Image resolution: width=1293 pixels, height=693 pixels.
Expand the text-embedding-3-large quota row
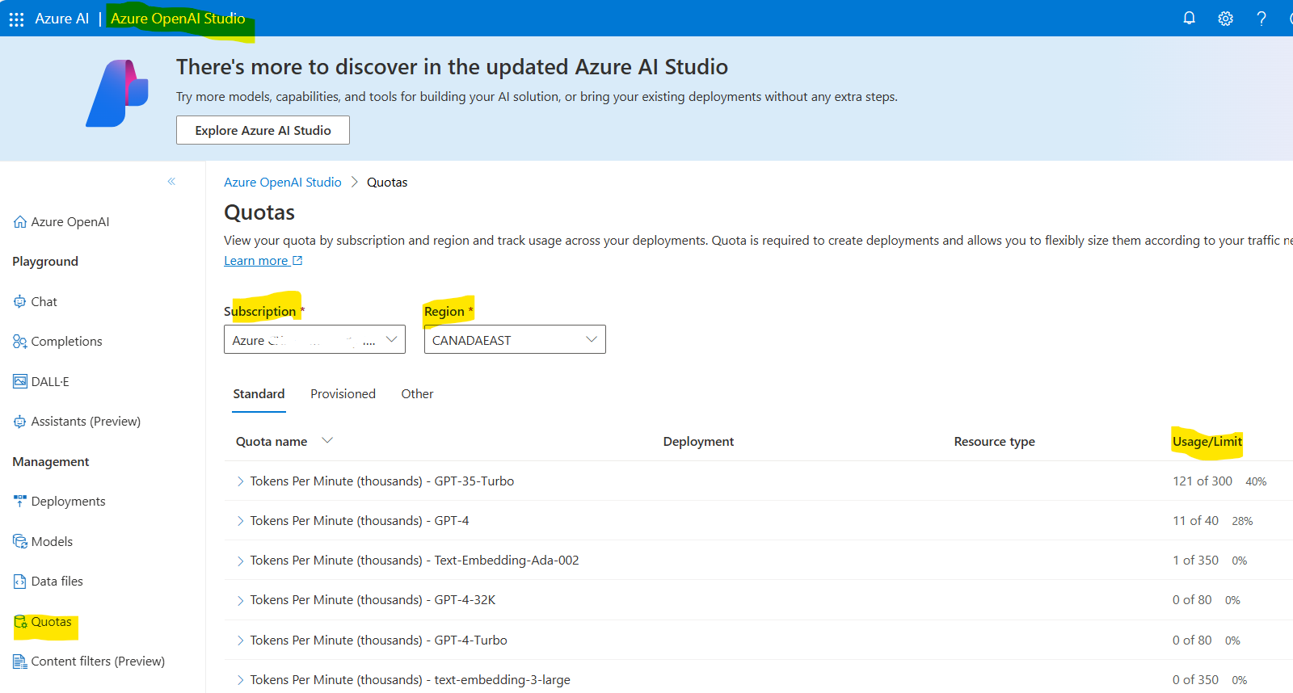coord(240,680)
